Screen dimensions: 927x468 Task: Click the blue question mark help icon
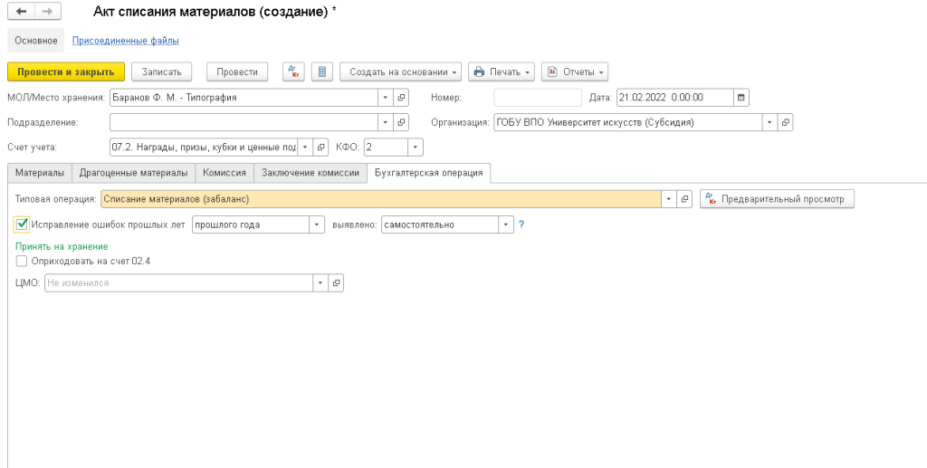tap(521, 224)
